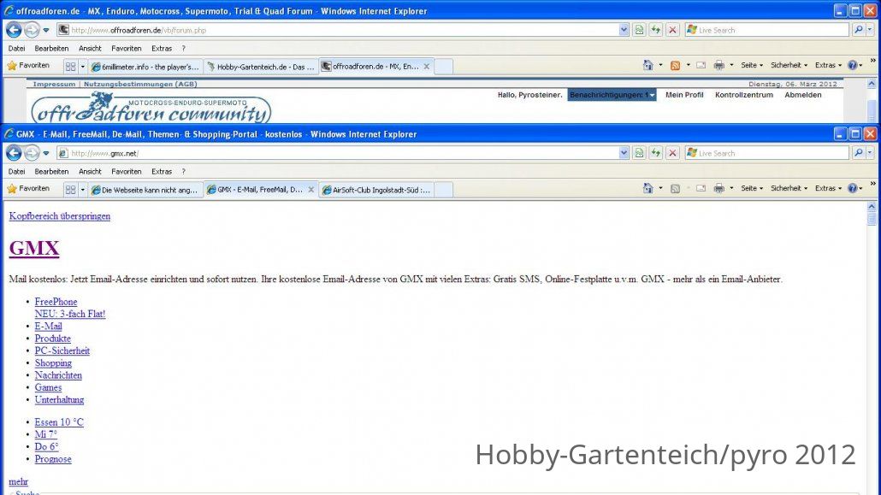
Task: Open the Ansicht menu in offroadforen window
Action: tap(90, 49)
